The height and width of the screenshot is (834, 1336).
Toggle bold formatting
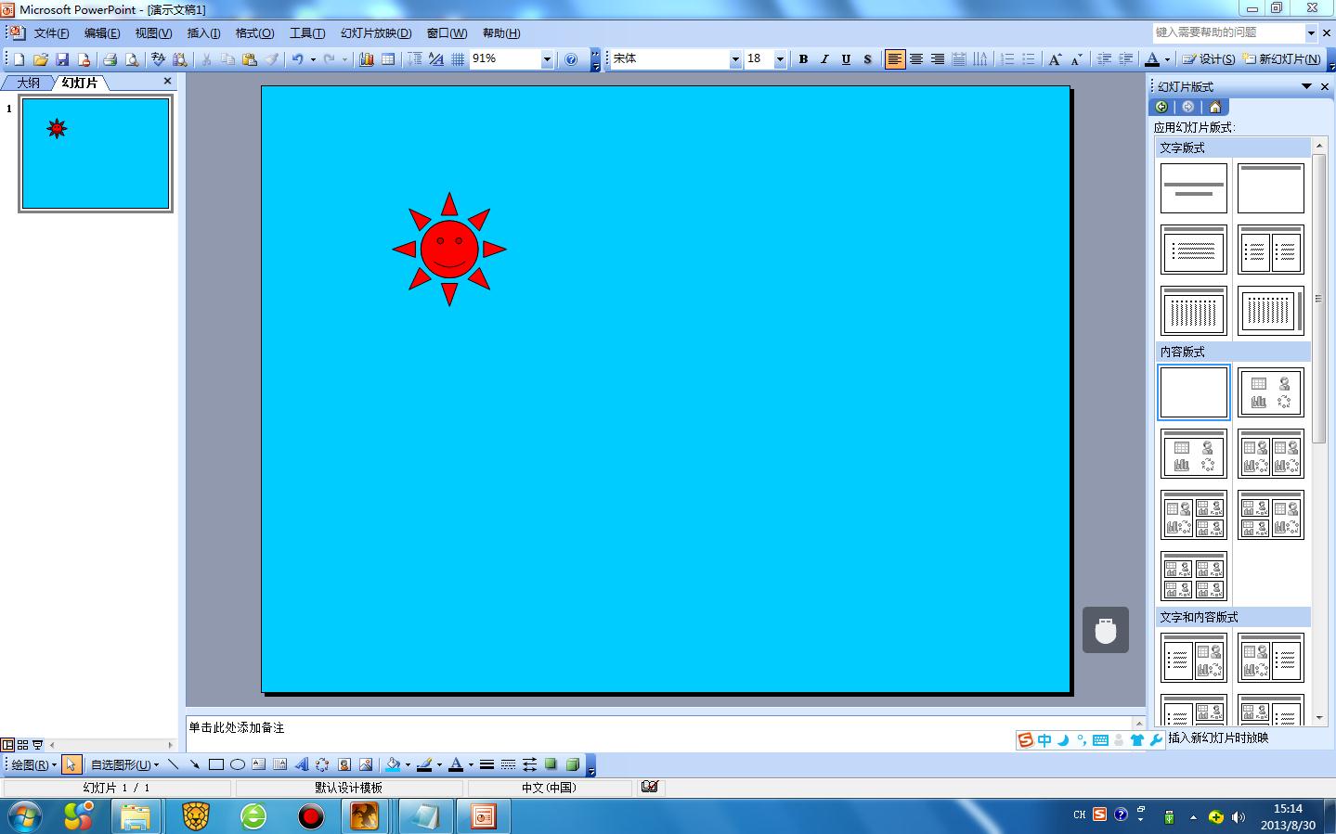click(x=803, y=59)
